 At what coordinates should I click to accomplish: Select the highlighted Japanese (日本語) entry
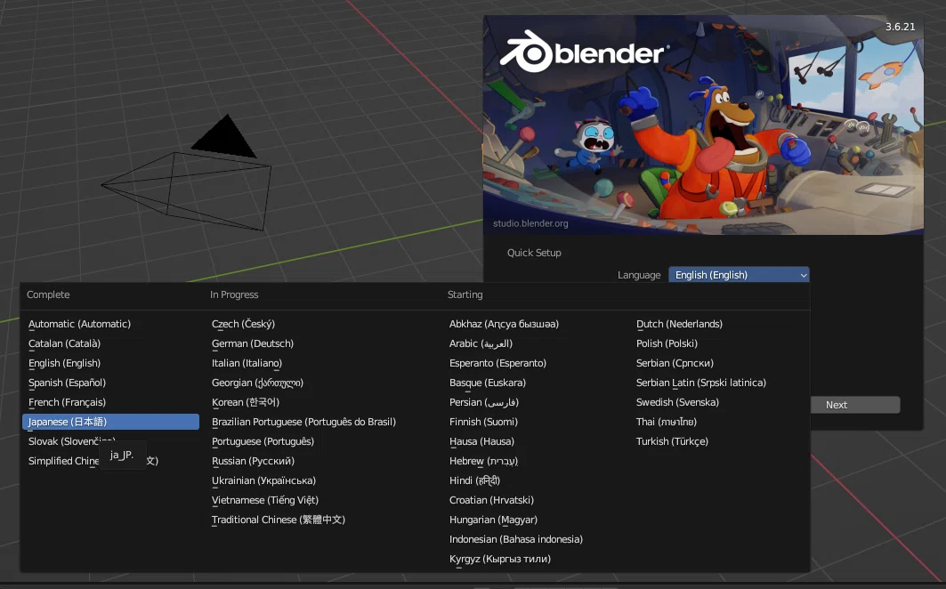110,422
